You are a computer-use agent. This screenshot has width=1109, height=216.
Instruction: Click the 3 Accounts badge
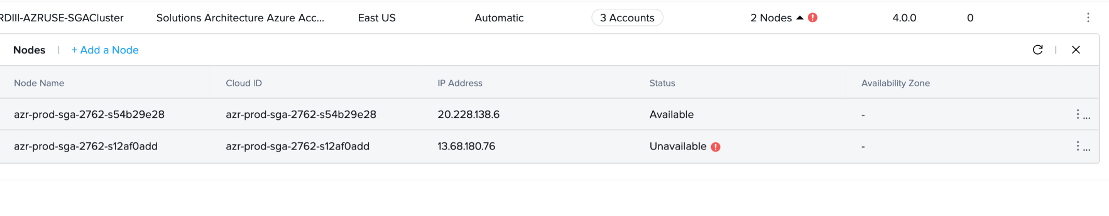pos(627,18)
